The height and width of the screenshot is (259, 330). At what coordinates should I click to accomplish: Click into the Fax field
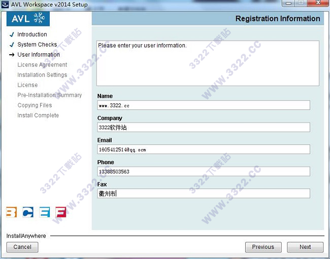pos(204,194)
